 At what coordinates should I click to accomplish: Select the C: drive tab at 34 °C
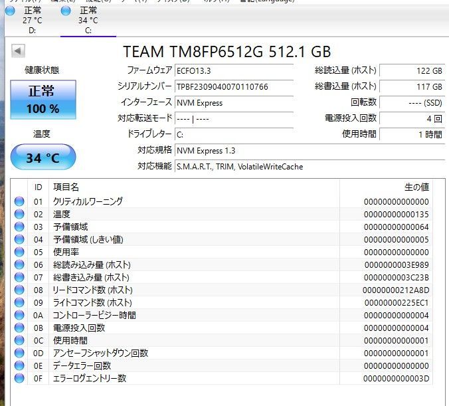tap(88, 20)
